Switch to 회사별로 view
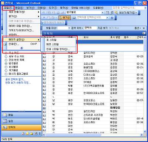Viewport: 148px width, 142px height. coord(6,67)
